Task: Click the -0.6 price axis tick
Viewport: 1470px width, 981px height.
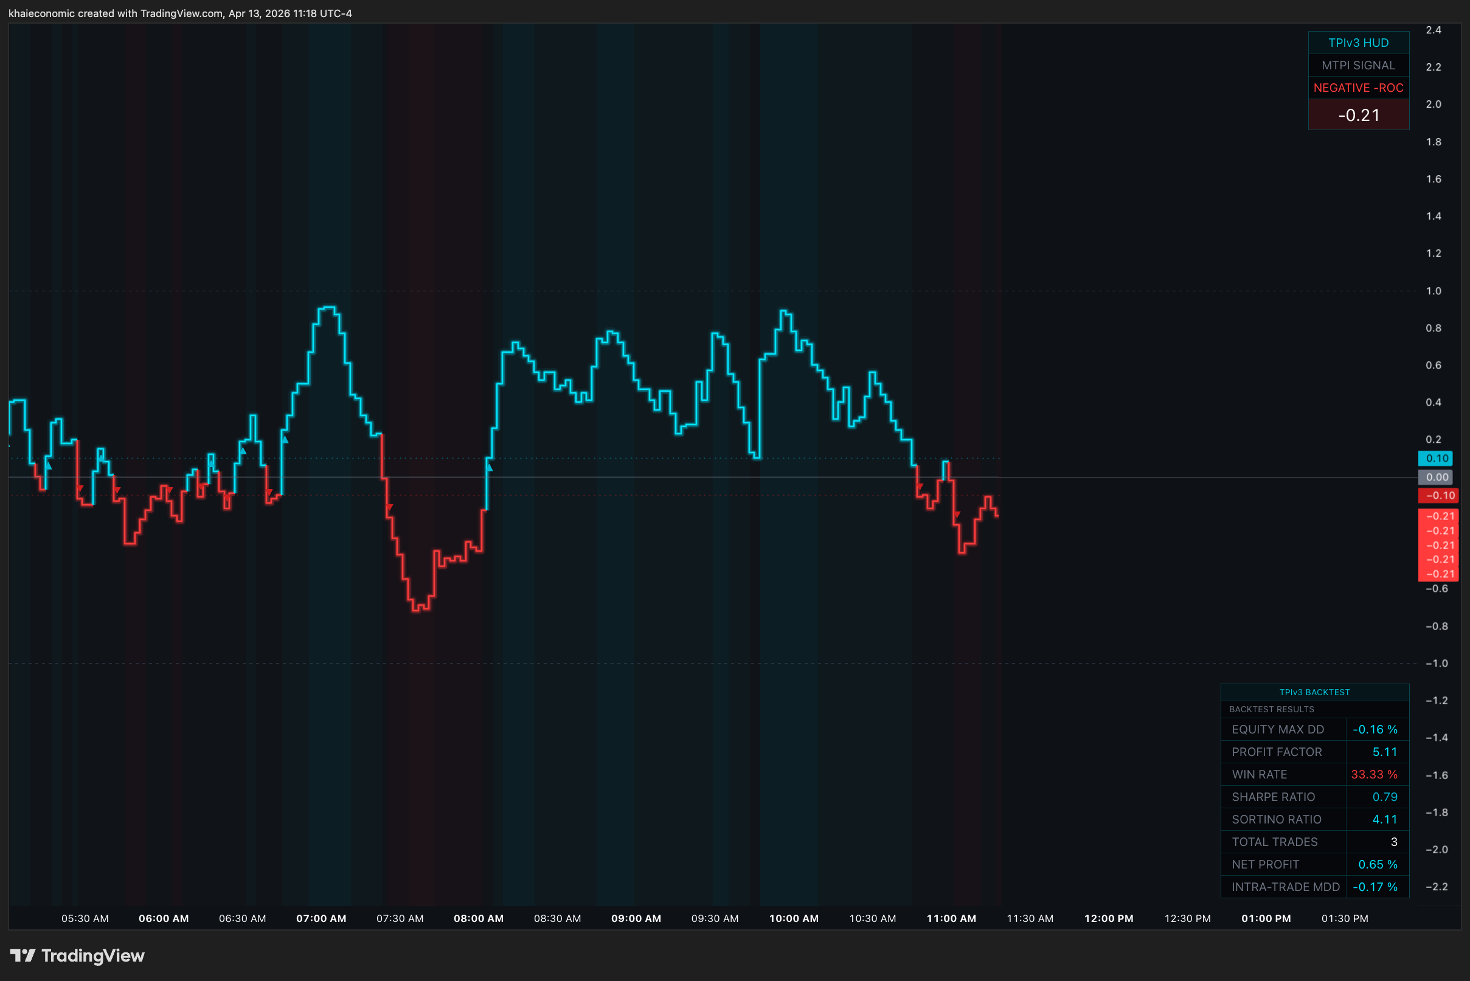Action: (1436, 589)
